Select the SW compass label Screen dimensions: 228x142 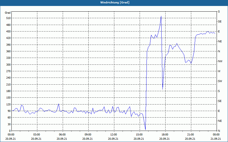220,81
